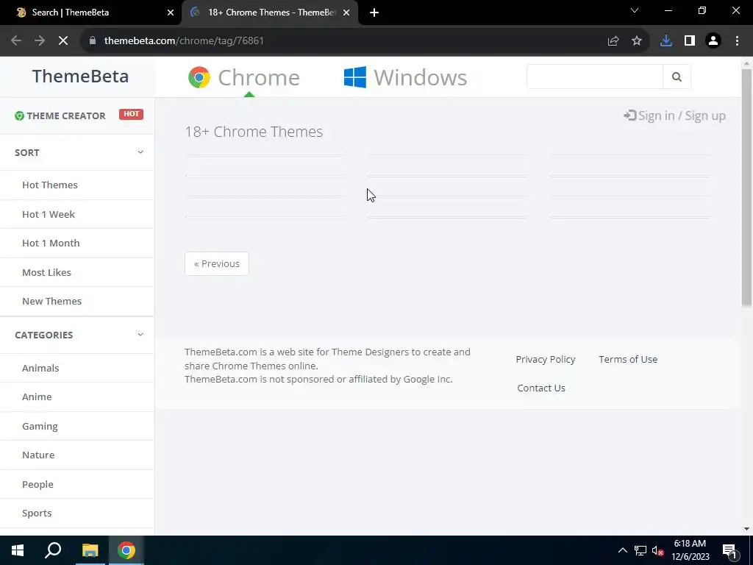The width and height of the screenshot is (753, 565).
Task: Show hidden system tray icons
Action: point(622,550)
